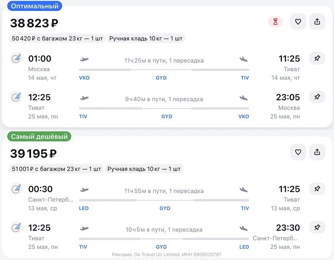Pin the Tivat to Saint Petersburg 23:30 flight
This screenshot has height=260, width=334.
click(317, 227)
